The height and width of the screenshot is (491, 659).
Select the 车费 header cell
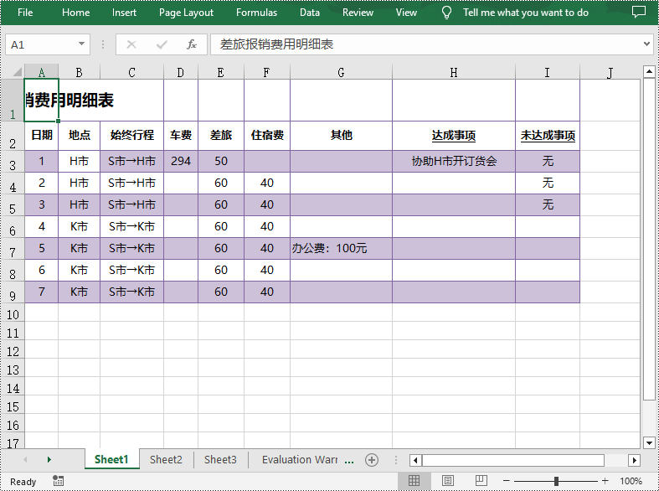click(181, 136)
